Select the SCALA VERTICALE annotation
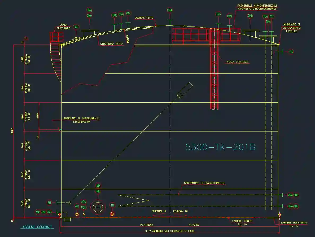 (x=238, y=62)
